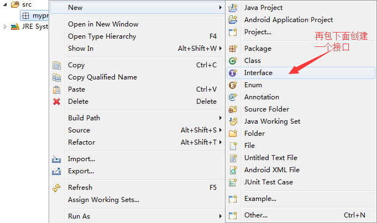Click the Refresh arrows icon
This screenshot has height=223, width=377.
[x=56, y=188]
